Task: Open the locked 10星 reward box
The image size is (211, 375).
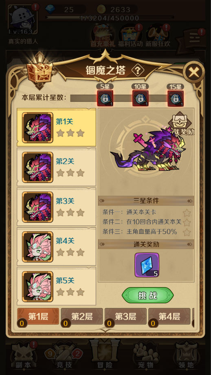Action: click(140, 98)
